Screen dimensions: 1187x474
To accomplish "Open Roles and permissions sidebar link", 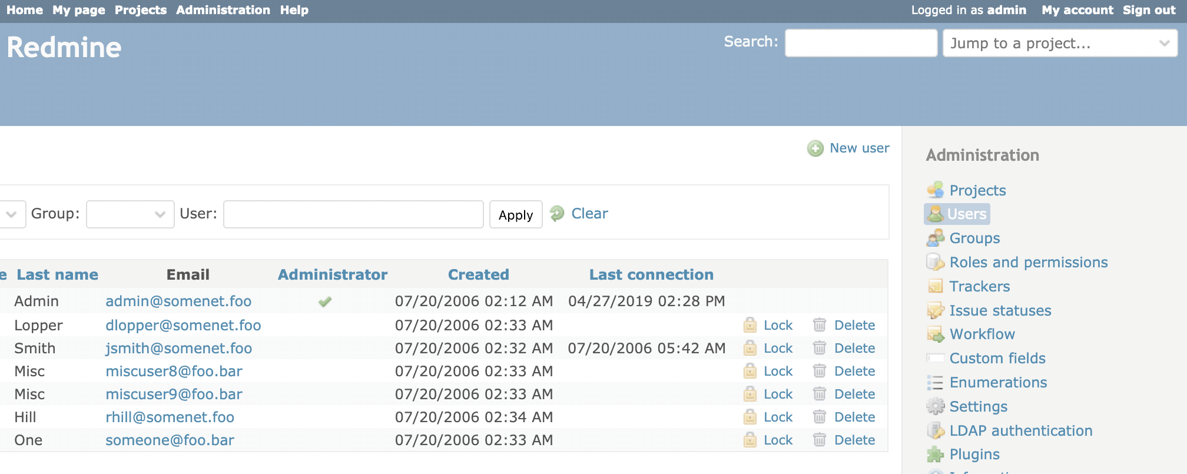I will 1029,262.
